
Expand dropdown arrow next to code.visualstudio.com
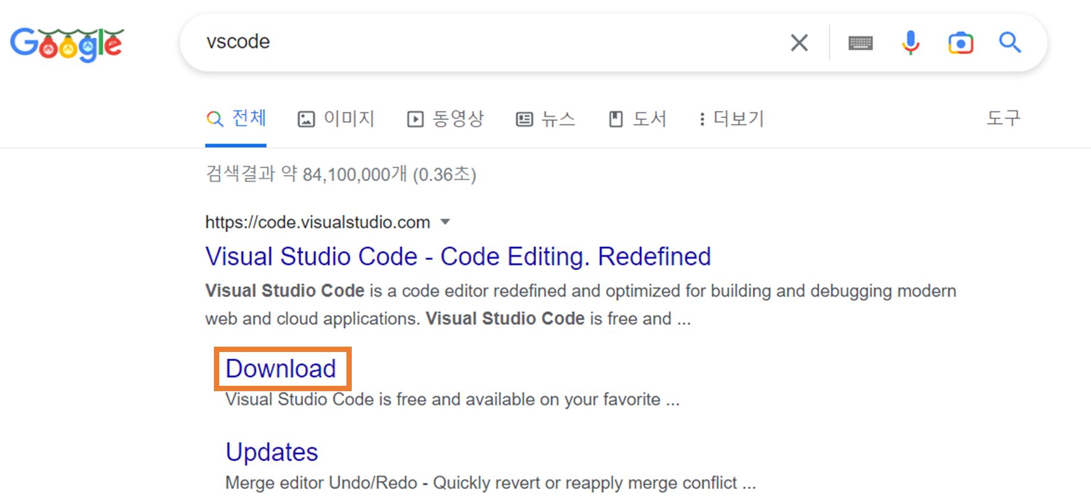point(445,222)
